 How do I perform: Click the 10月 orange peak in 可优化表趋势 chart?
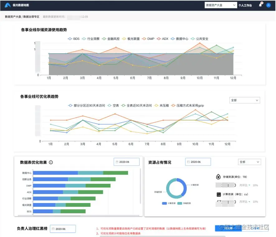pyautogui.click(x=195, y=110)
